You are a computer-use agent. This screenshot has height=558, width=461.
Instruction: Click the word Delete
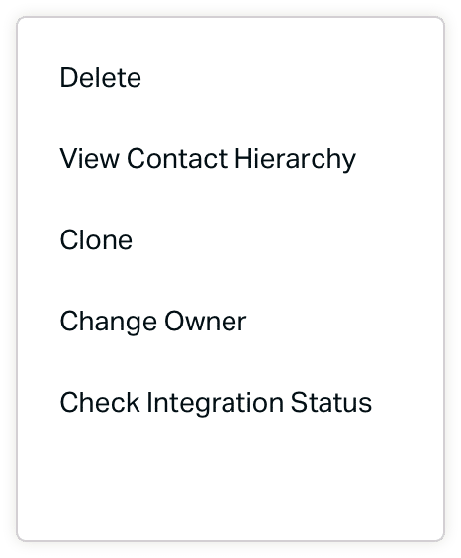click(101, 77)
